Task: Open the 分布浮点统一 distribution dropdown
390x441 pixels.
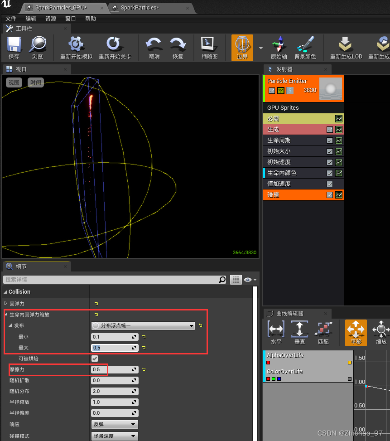Action: tap(143, 326)
